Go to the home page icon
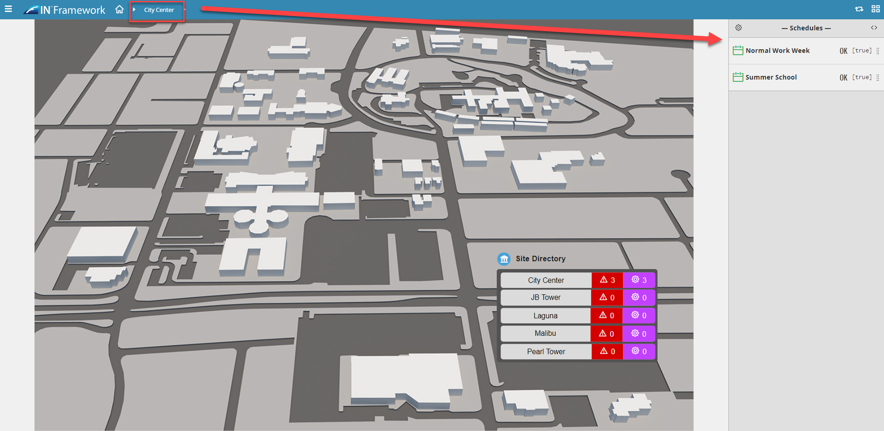884x431 pixels. 119,9
